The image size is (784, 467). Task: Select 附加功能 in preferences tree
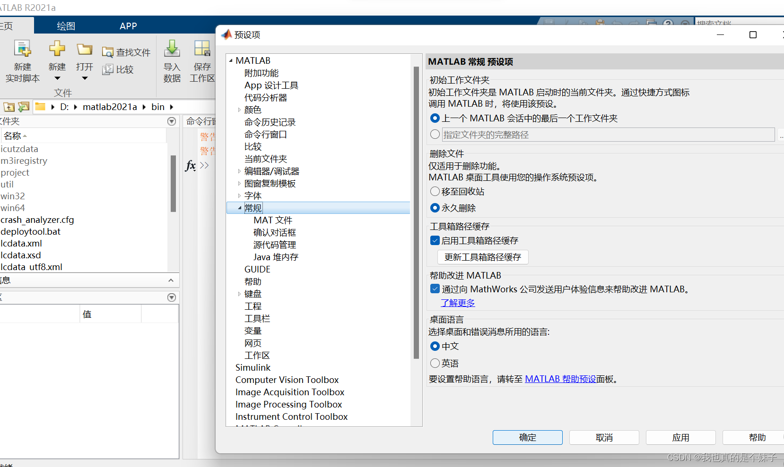pyautogui.click(x=261, y=73)
